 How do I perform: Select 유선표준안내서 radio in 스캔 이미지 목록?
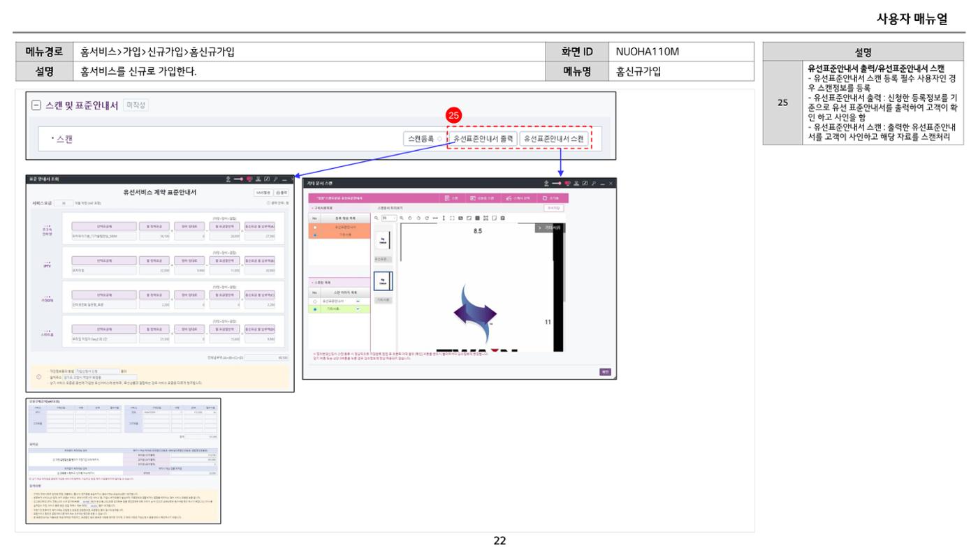[315, 302]
